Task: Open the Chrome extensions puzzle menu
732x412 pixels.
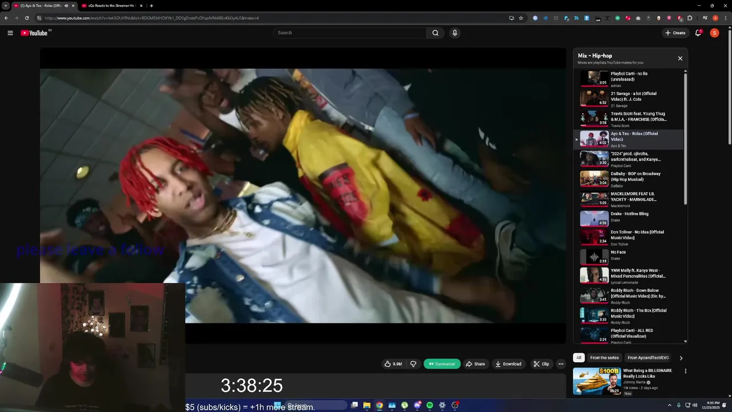Action: 690,18
